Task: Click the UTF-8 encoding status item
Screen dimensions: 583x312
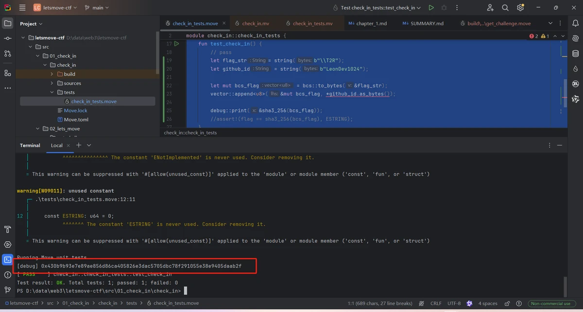Action: [454, 303]
